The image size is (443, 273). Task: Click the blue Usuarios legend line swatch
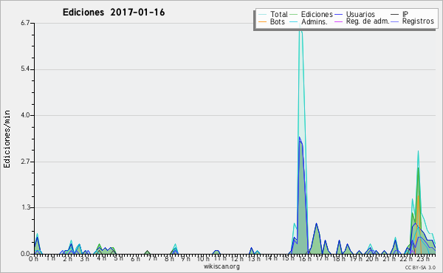[338, 14]
